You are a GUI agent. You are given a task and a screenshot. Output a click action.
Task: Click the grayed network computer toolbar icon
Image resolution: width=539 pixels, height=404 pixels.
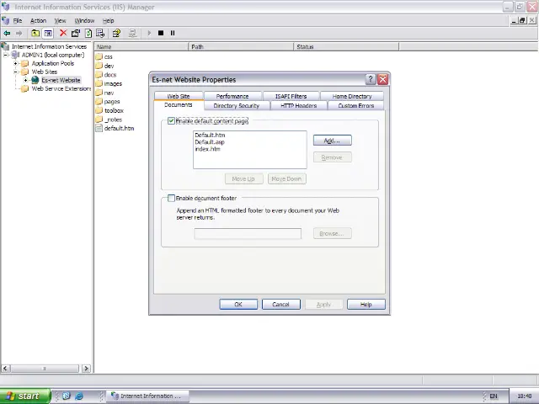click(x=132, y=33)
